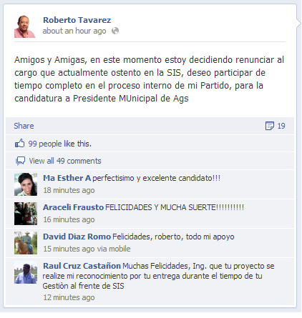The image size is (302, 318).
Task: Visit Raul Cruz Castañon's profile name
Action: point(82,266)
